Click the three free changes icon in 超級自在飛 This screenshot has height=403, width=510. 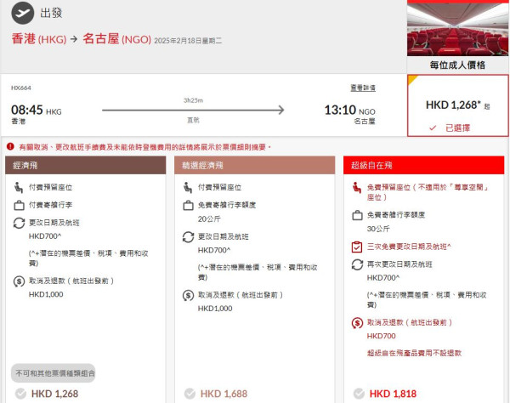point(358,247)
